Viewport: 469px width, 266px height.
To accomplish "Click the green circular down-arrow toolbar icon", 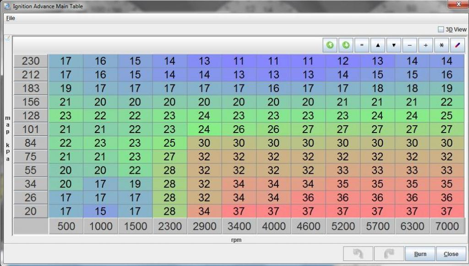I will tap(346, 45).
